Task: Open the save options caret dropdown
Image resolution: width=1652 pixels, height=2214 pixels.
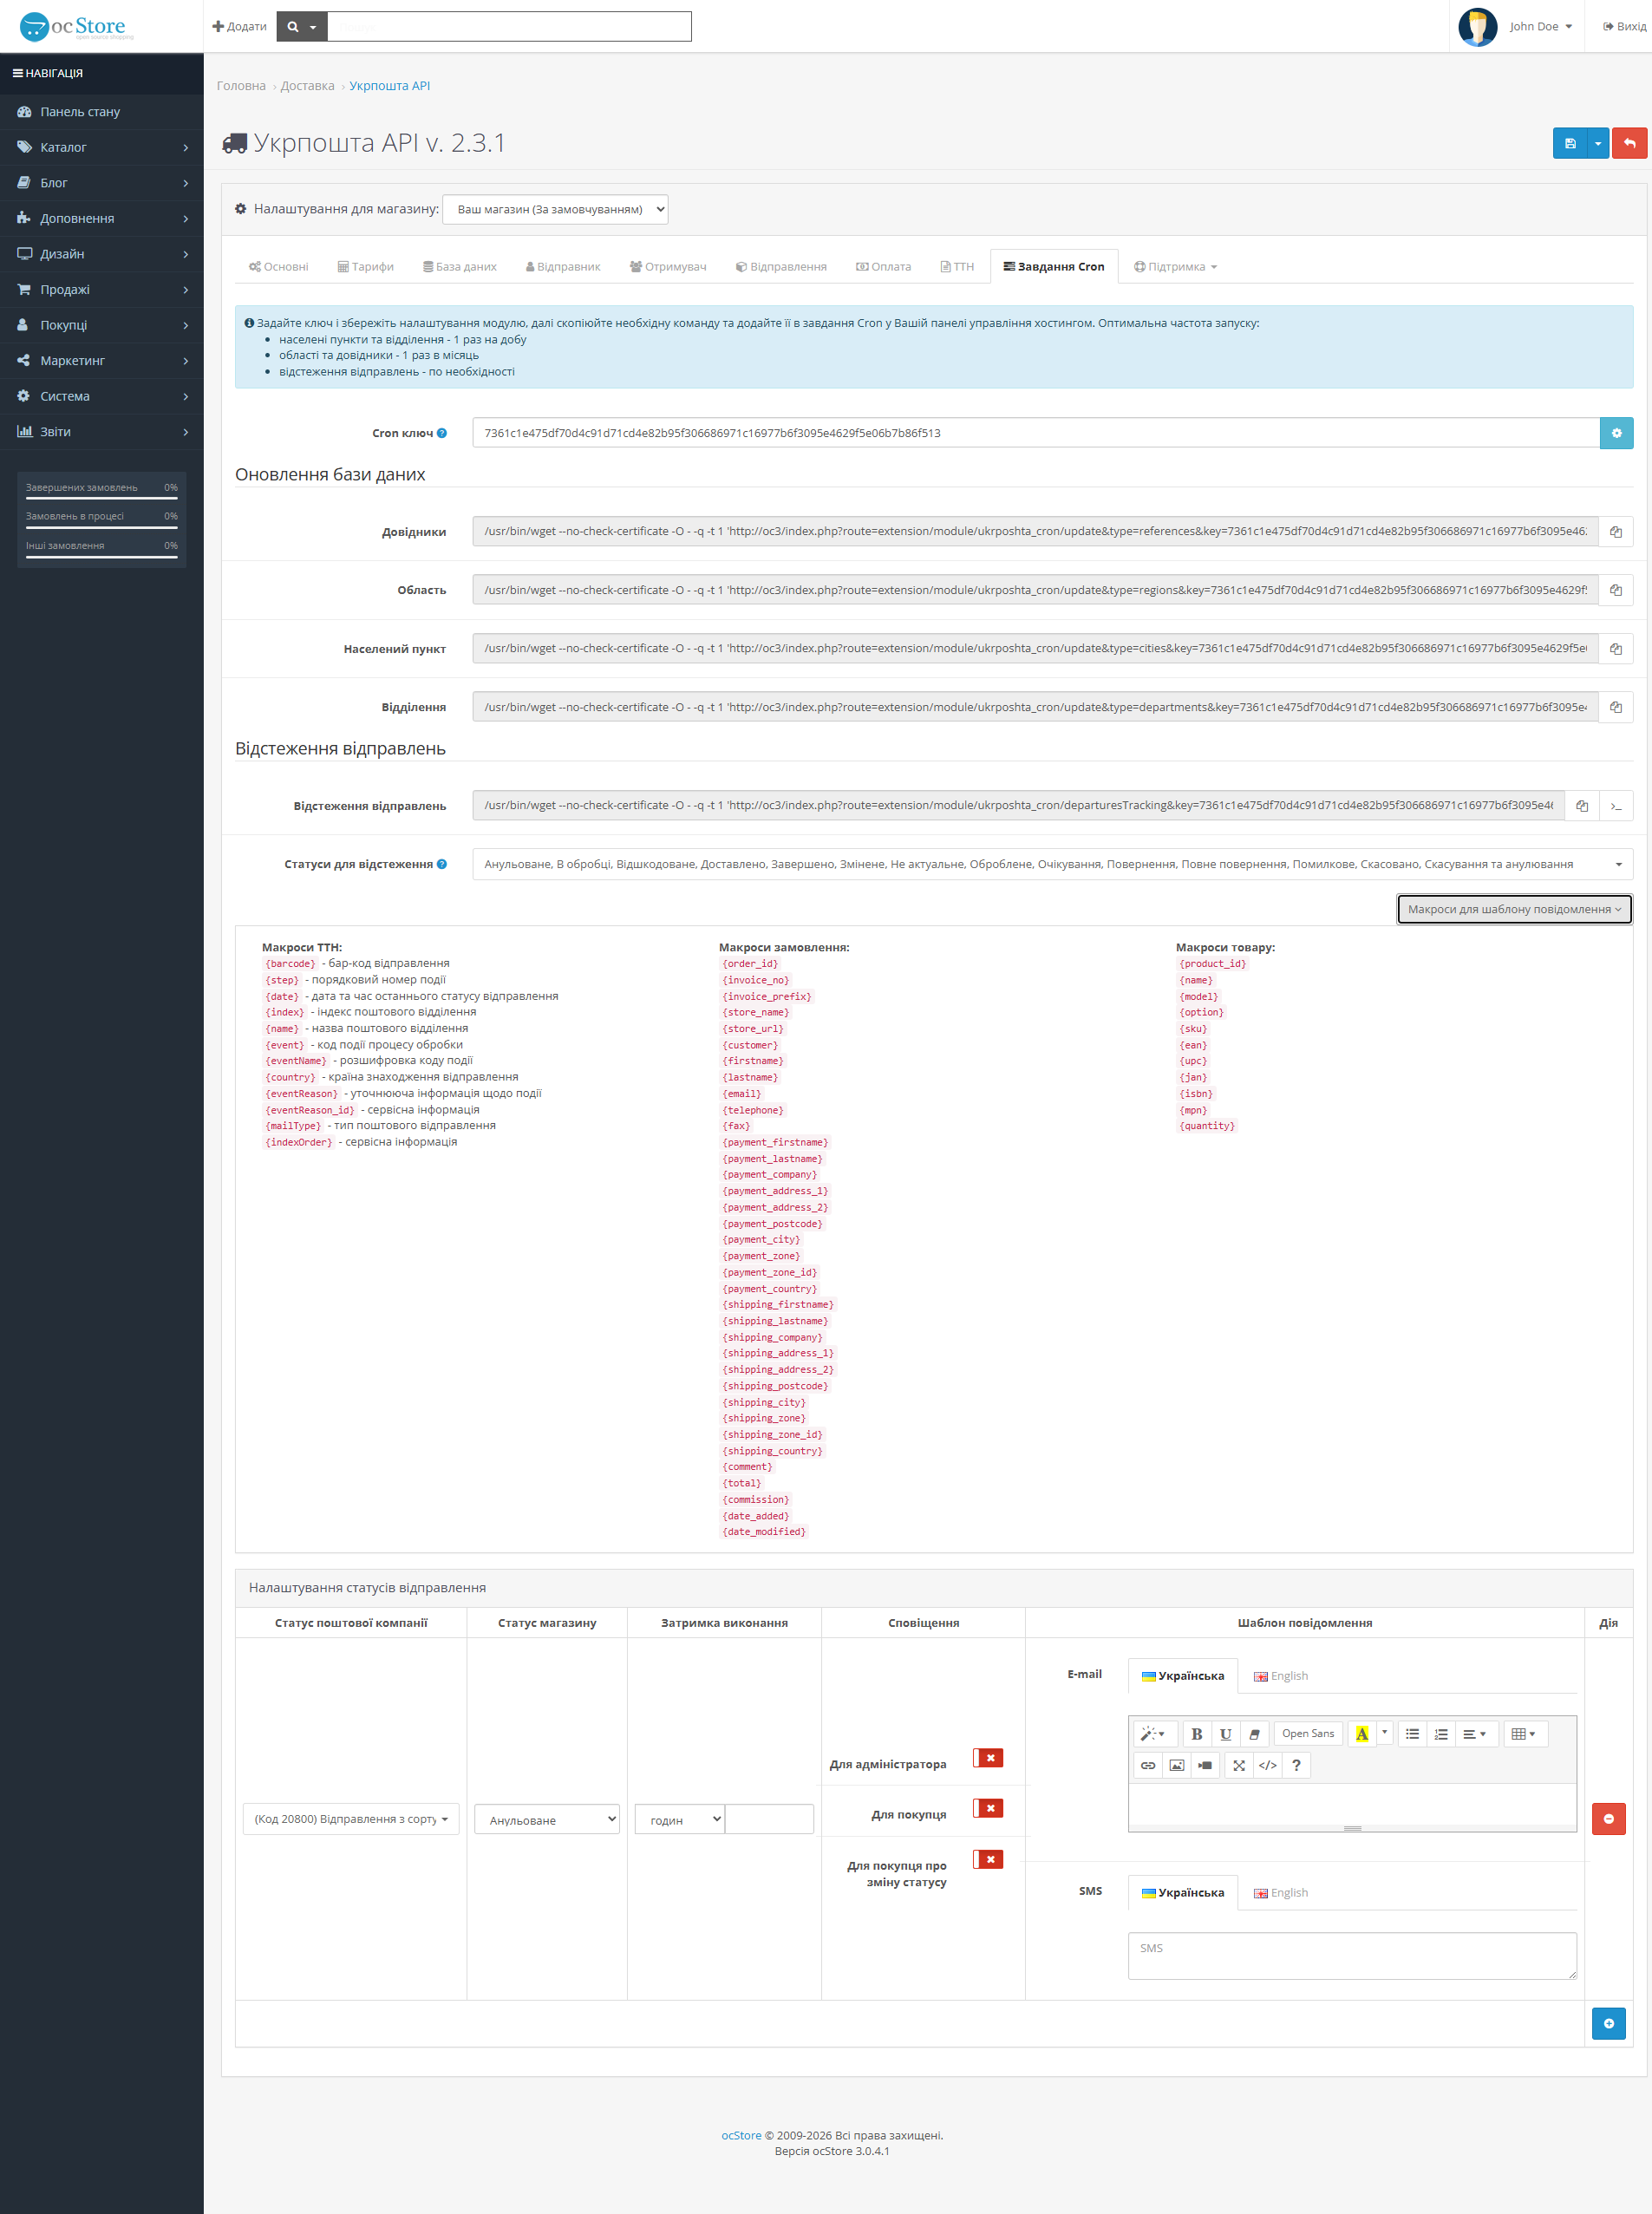Action: (x=1597, y=143)
